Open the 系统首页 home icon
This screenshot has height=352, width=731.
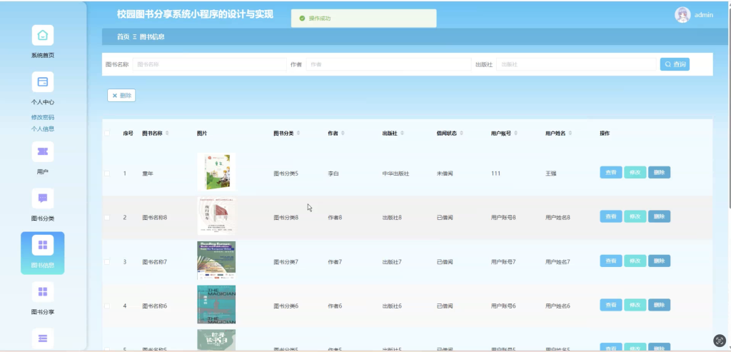(42, 35)
